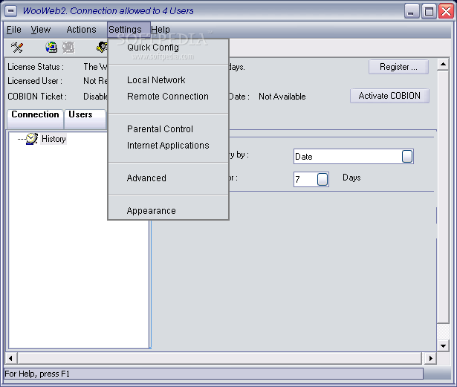Click the 'License Status :' label
This screenshot has height=387, width=457.
pos(36,67)
